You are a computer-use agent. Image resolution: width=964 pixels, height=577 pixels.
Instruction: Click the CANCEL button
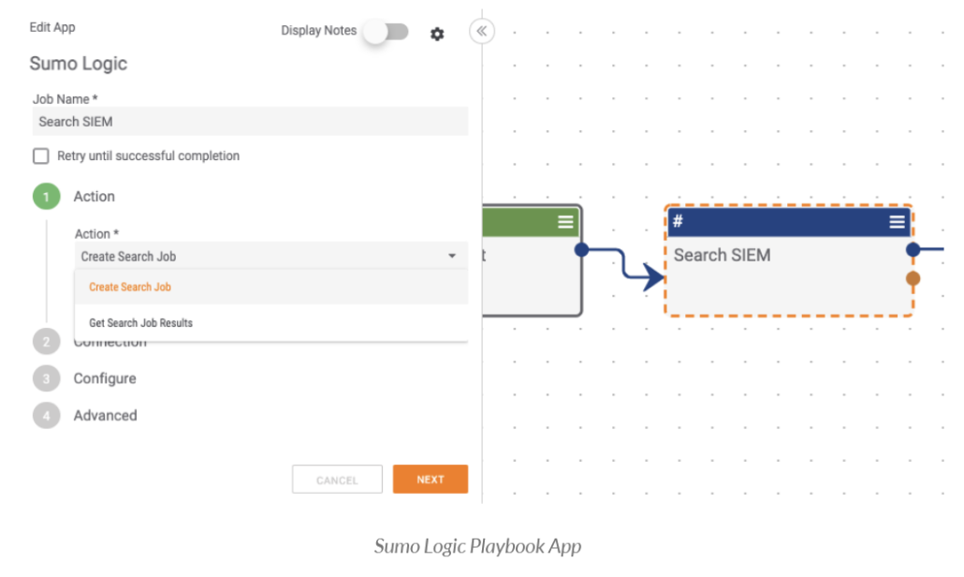point(337,480)
